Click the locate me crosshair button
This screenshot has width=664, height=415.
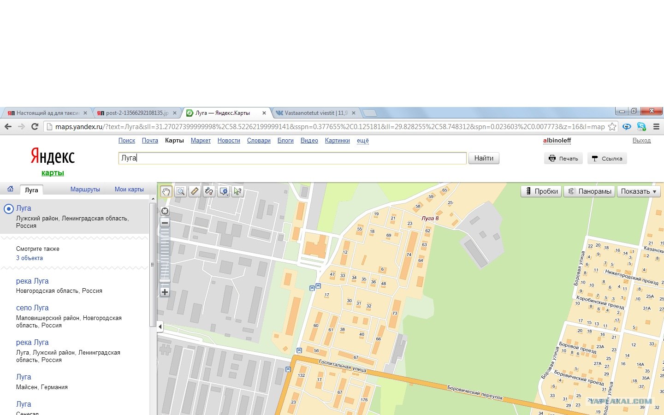pos(165,211)
